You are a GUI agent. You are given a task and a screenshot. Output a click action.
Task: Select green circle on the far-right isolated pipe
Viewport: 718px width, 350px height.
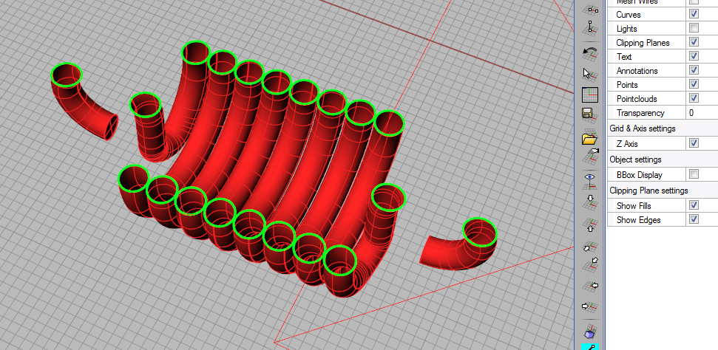pos(479,233)
